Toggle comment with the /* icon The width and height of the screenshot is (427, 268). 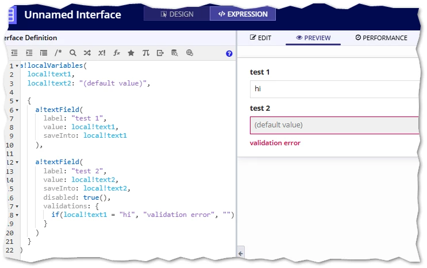[x=58, y=52]
